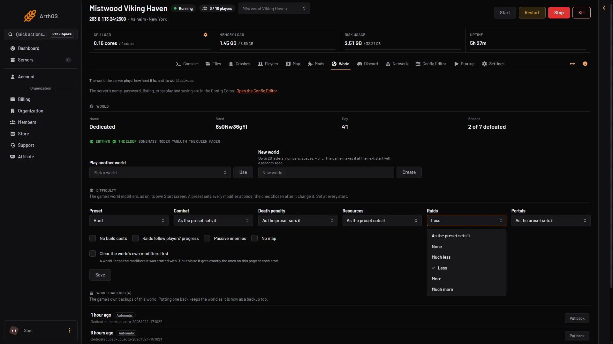Open the Pick a world dropdown

pyautogui.click(x=160, y=172)
